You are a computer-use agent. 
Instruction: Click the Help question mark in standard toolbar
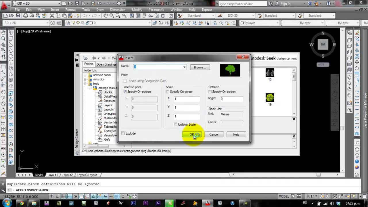click(171, 16)
